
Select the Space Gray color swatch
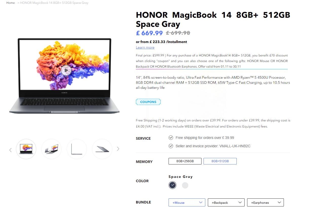(172, 185)
